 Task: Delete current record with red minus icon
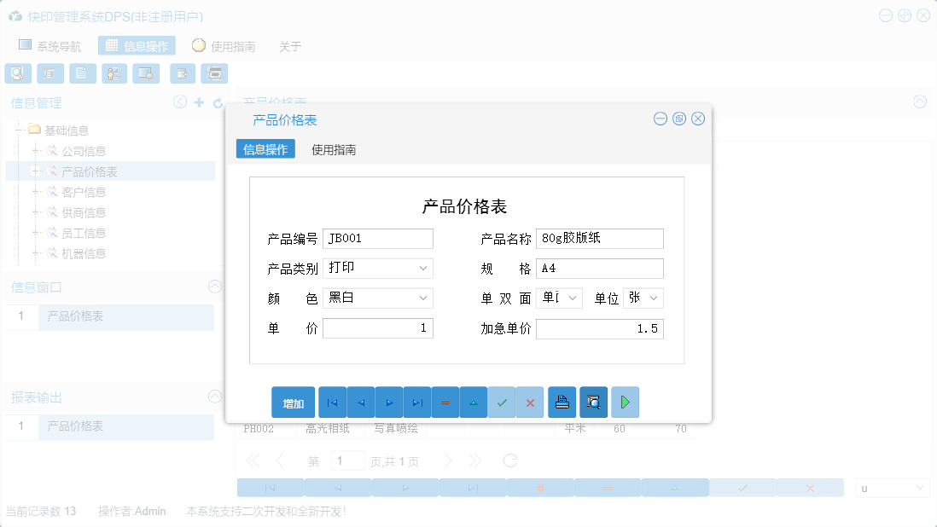click(x=445, y=402)
